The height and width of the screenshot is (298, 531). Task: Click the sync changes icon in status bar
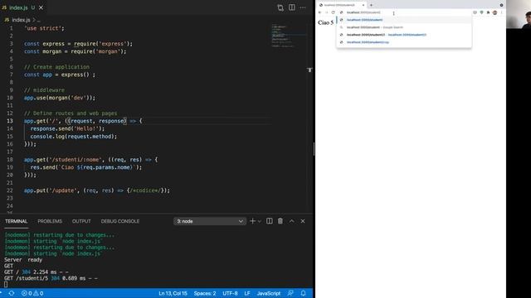click(x=12, y=293)
